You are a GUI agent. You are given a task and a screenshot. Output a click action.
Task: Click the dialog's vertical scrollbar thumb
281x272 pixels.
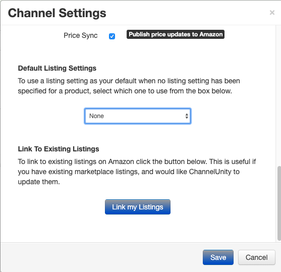coord(279,203)
